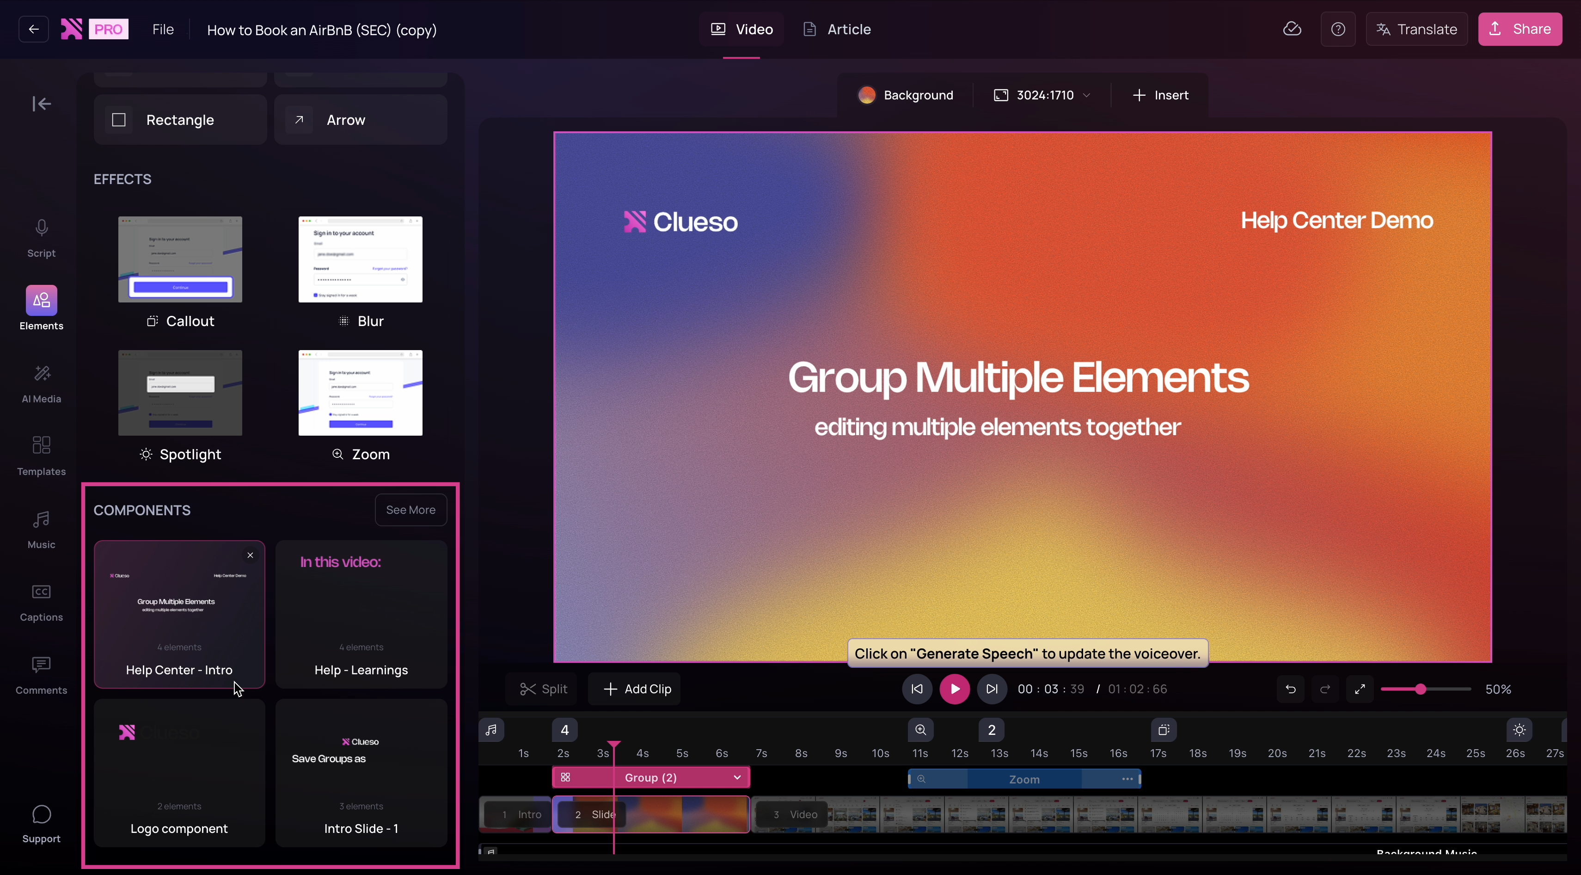Switch to the Article tab
Image resolution: width=1581 pixels, height=875 pixels.
click(837, 29)
